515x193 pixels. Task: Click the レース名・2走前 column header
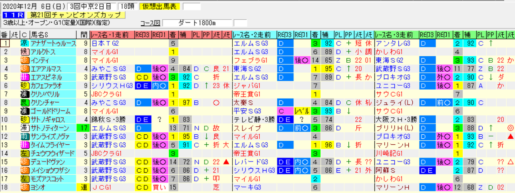[x=254, y=35]
